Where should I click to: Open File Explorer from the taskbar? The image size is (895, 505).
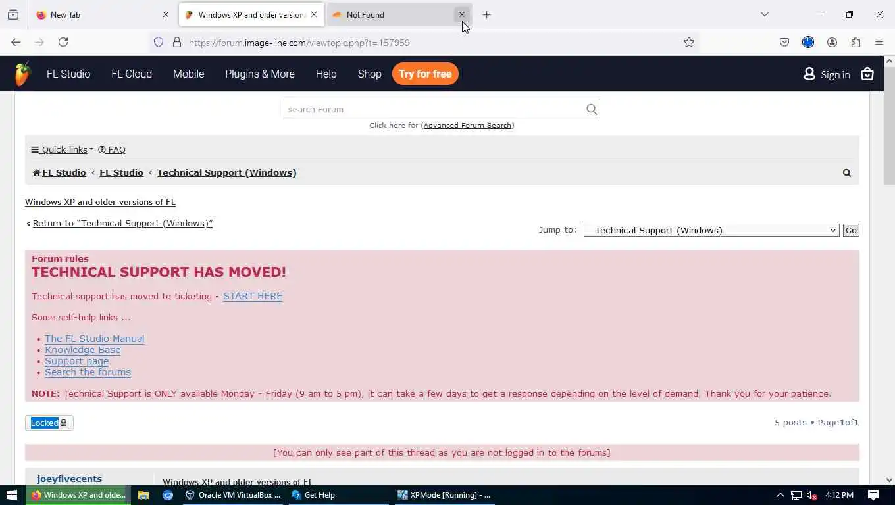(x=143, y=495)
